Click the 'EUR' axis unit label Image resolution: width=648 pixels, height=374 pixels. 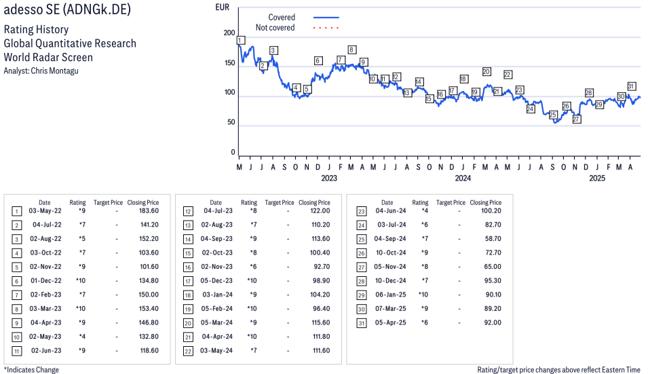point(223,7)
